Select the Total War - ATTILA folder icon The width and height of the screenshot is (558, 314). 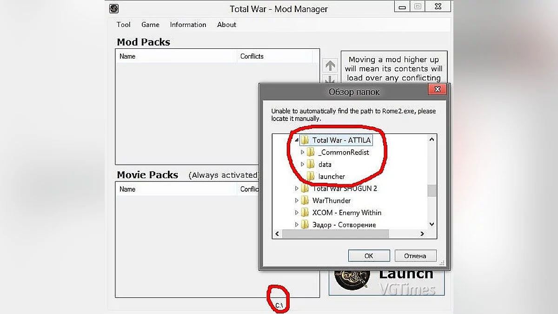305,140
